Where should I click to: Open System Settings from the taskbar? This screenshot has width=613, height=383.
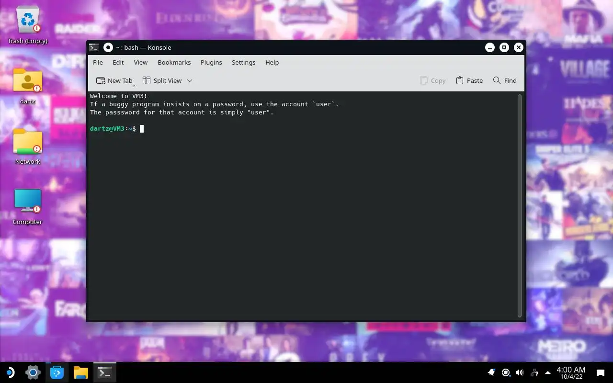point(33,372)
